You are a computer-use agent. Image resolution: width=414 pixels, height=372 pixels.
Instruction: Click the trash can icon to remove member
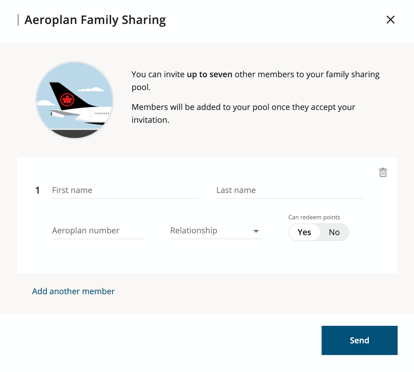click(x=383, y=173)
